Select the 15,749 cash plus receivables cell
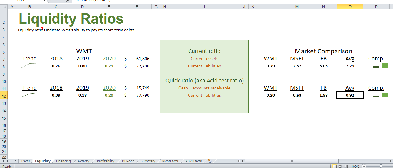 (x=137, y=88)
